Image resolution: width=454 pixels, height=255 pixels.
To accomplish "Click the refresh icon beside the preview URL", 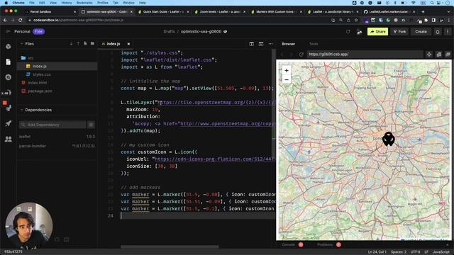I will [x=301, y=55].
